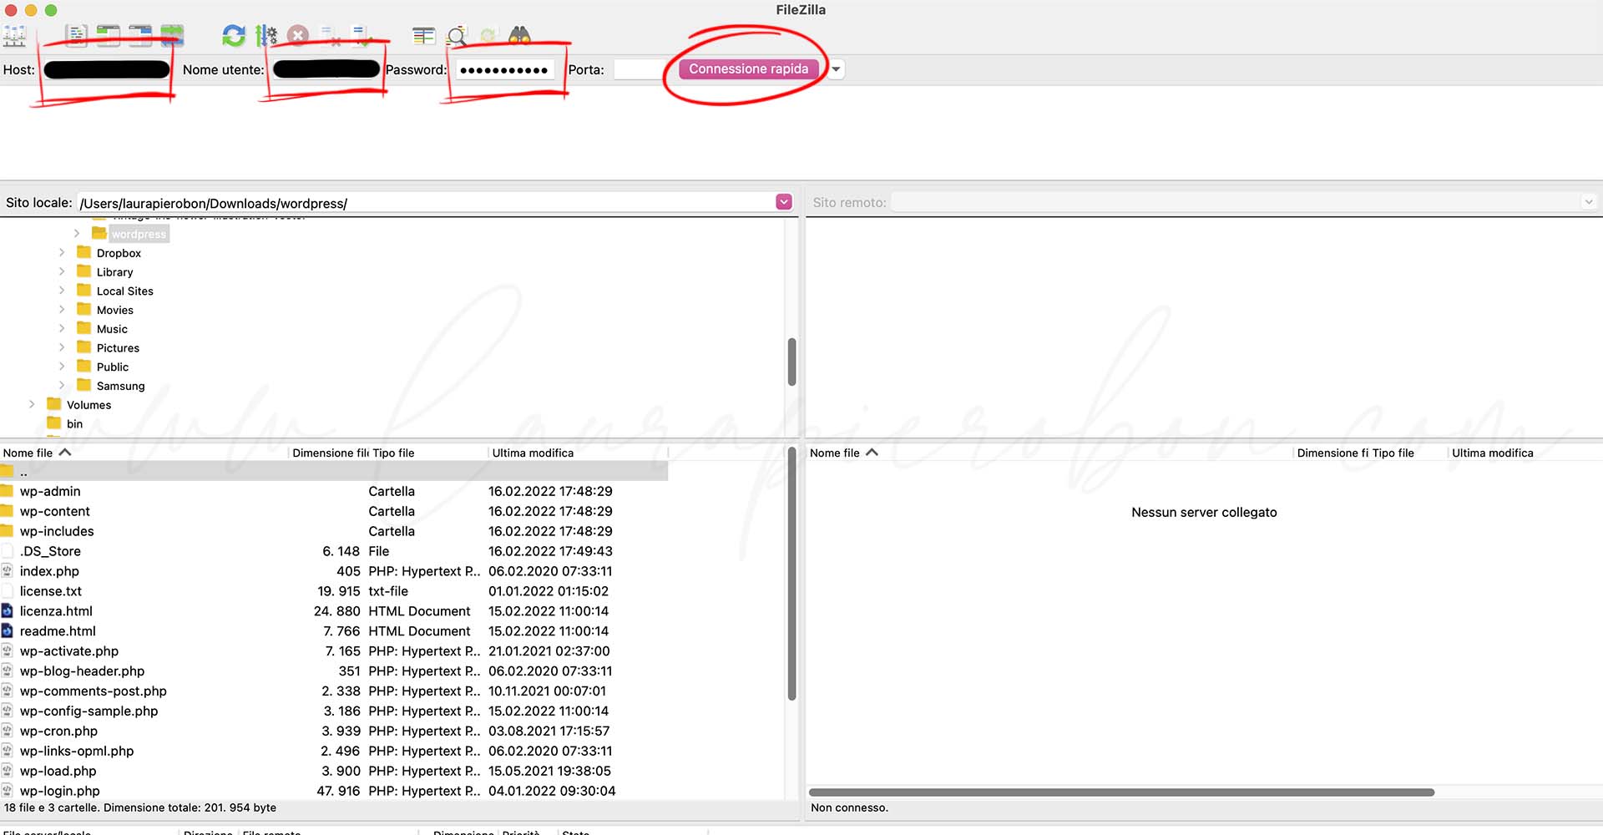
Task: Expand the Movies folder node
Action: click(x=62, y=310)
